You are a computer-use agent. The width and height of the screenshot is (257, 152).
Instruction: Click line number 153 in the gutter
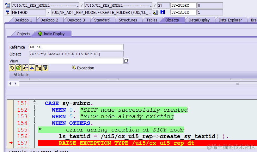pyautogui.click(x=22, y=117)
